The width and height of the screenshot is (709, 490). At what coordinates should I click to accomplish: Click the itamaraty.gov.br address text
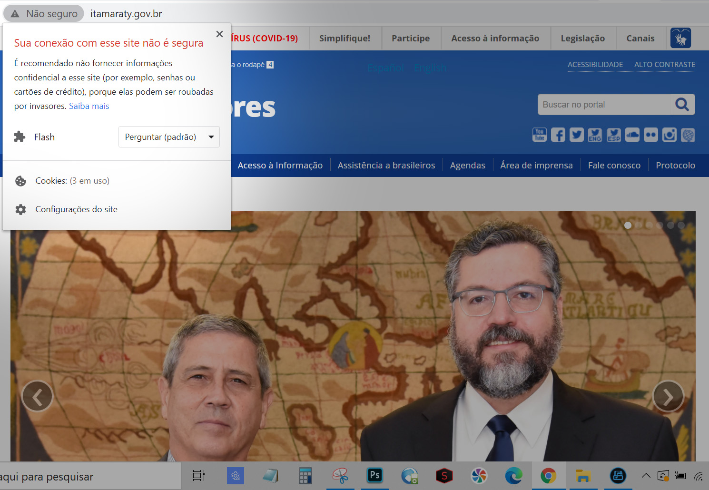tap(126, 14)
